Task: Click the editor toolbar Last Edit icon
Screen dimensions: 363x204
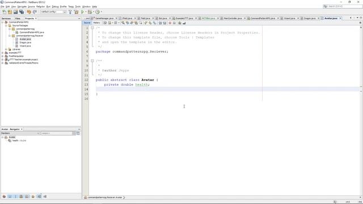Action: (105, 23)
